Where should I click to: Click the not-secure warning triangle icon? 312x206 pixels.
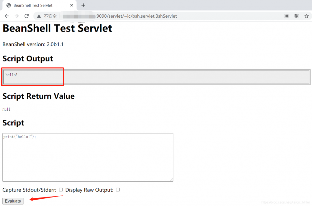tap(39, 16)
